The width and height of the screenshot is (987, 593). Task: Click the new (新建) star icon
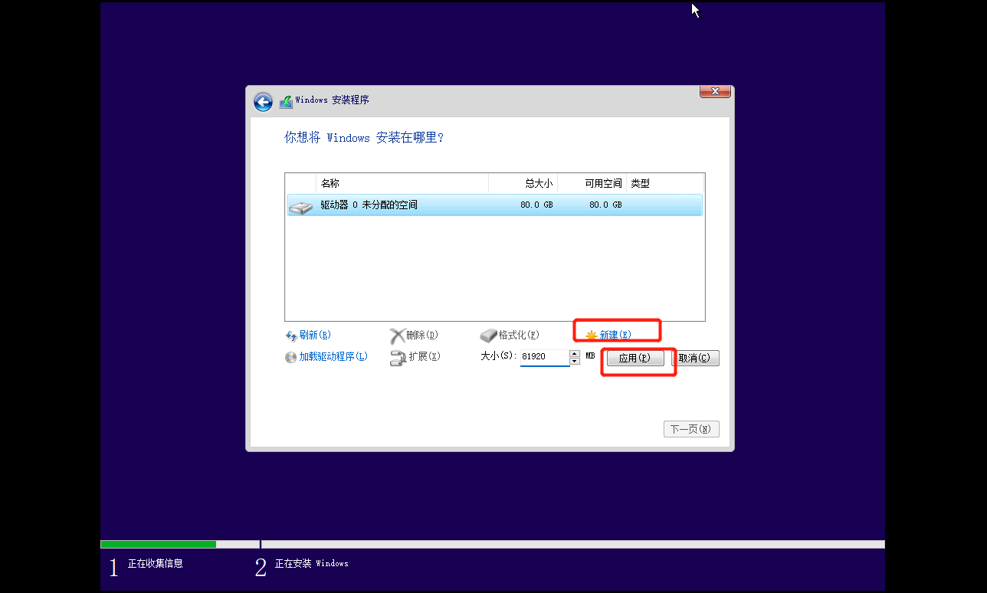(591, 336)
